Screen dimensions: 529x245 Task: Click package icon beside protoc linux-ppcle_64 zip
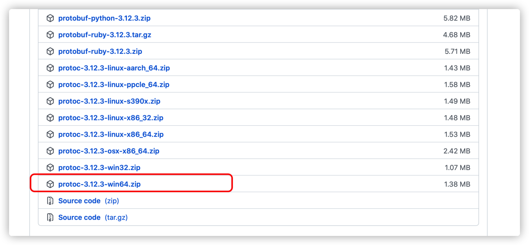pos(50,84)
